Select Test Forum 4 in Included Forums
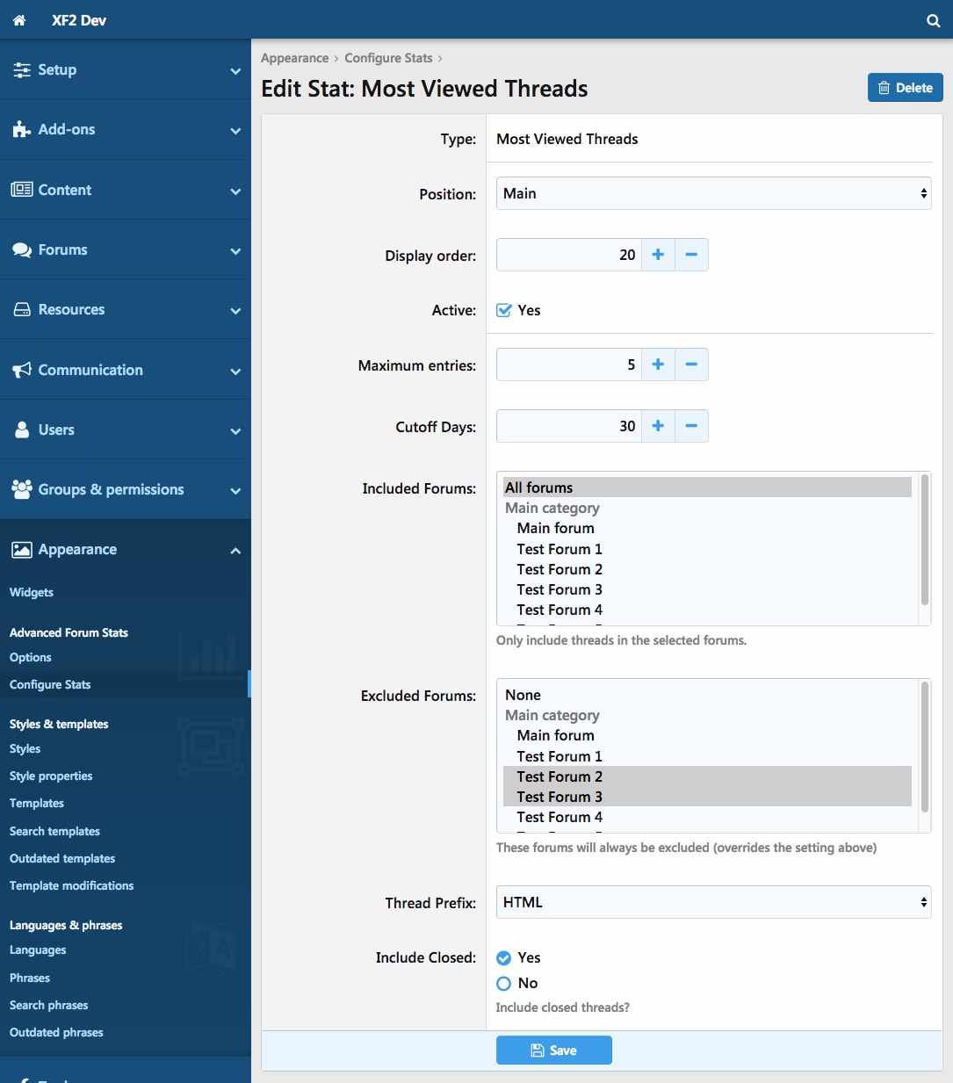Viewport: 953px width, 1083px height. 707,610
